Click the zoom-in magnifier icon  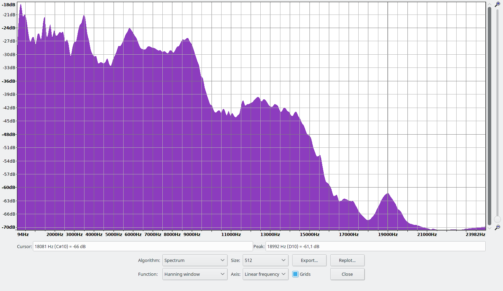point(497,4)
